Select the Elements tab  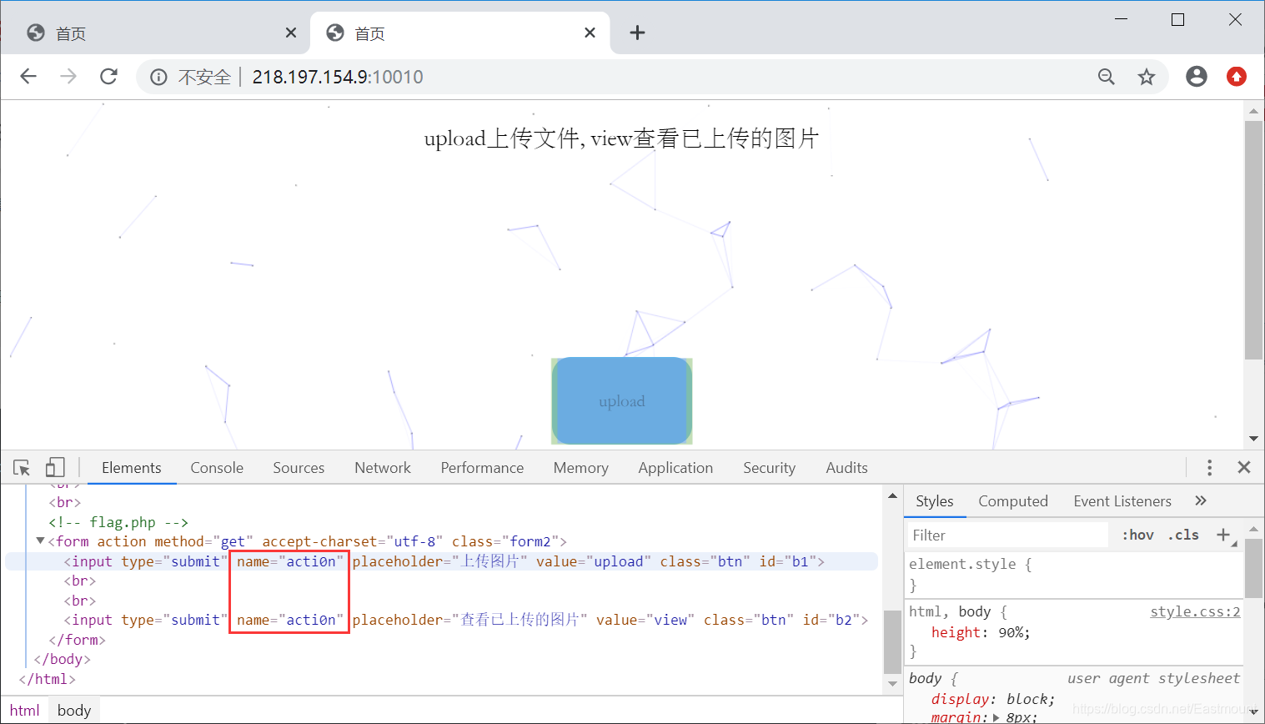pyautogui.click(x=132, y=468)
